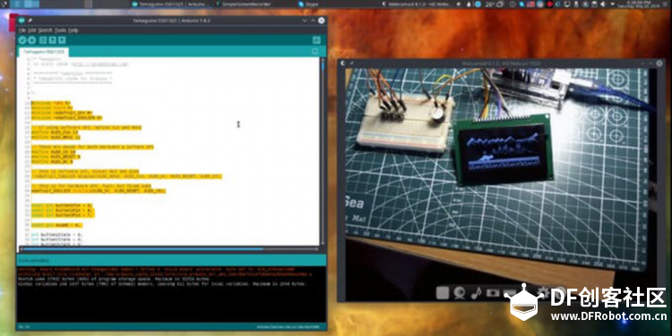
Task: Switch to Skype in the task panel
Action: (x=308, y=4)
